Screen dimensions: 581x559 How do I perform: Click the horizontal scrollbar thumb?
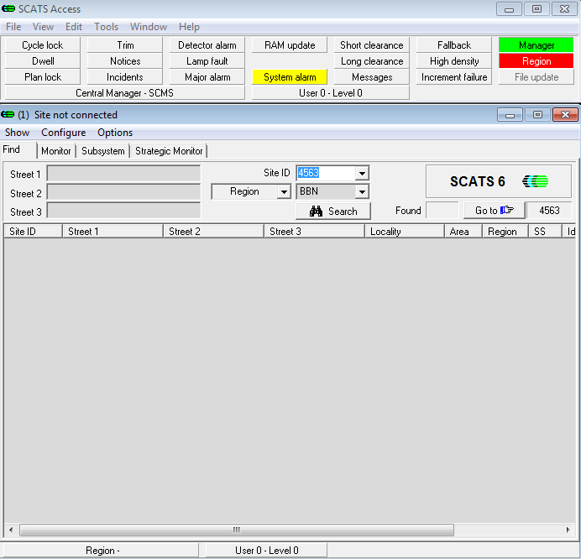pyautogui.click(x=236, y=530)
